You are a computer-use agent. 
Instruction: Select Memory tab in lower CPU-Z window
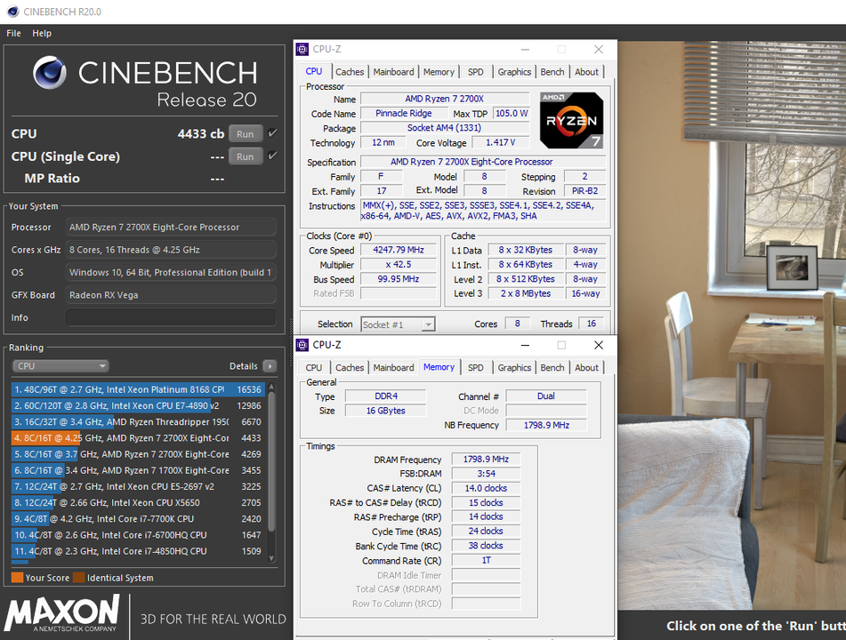[x=439, y=366]
